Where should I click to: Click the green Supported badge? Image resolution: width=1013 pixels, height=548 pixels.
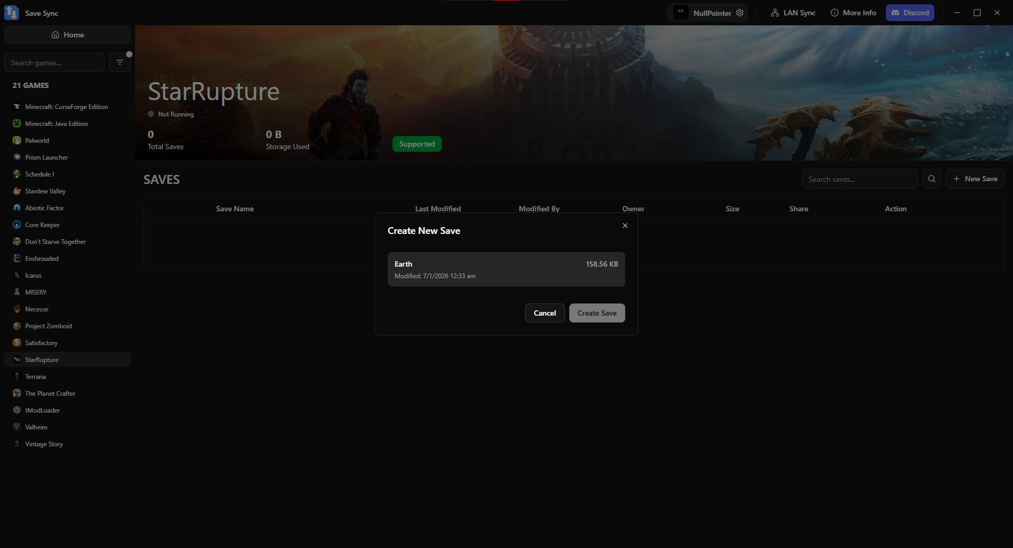click(417, 144)
